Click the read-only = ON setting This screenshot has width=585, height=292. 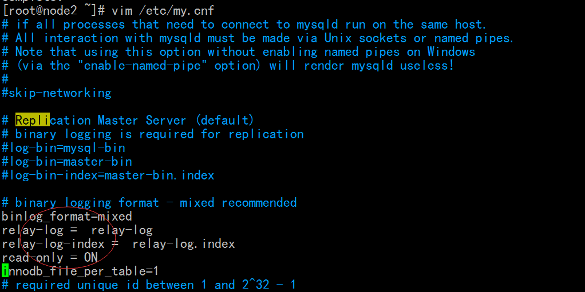[50, 257]
